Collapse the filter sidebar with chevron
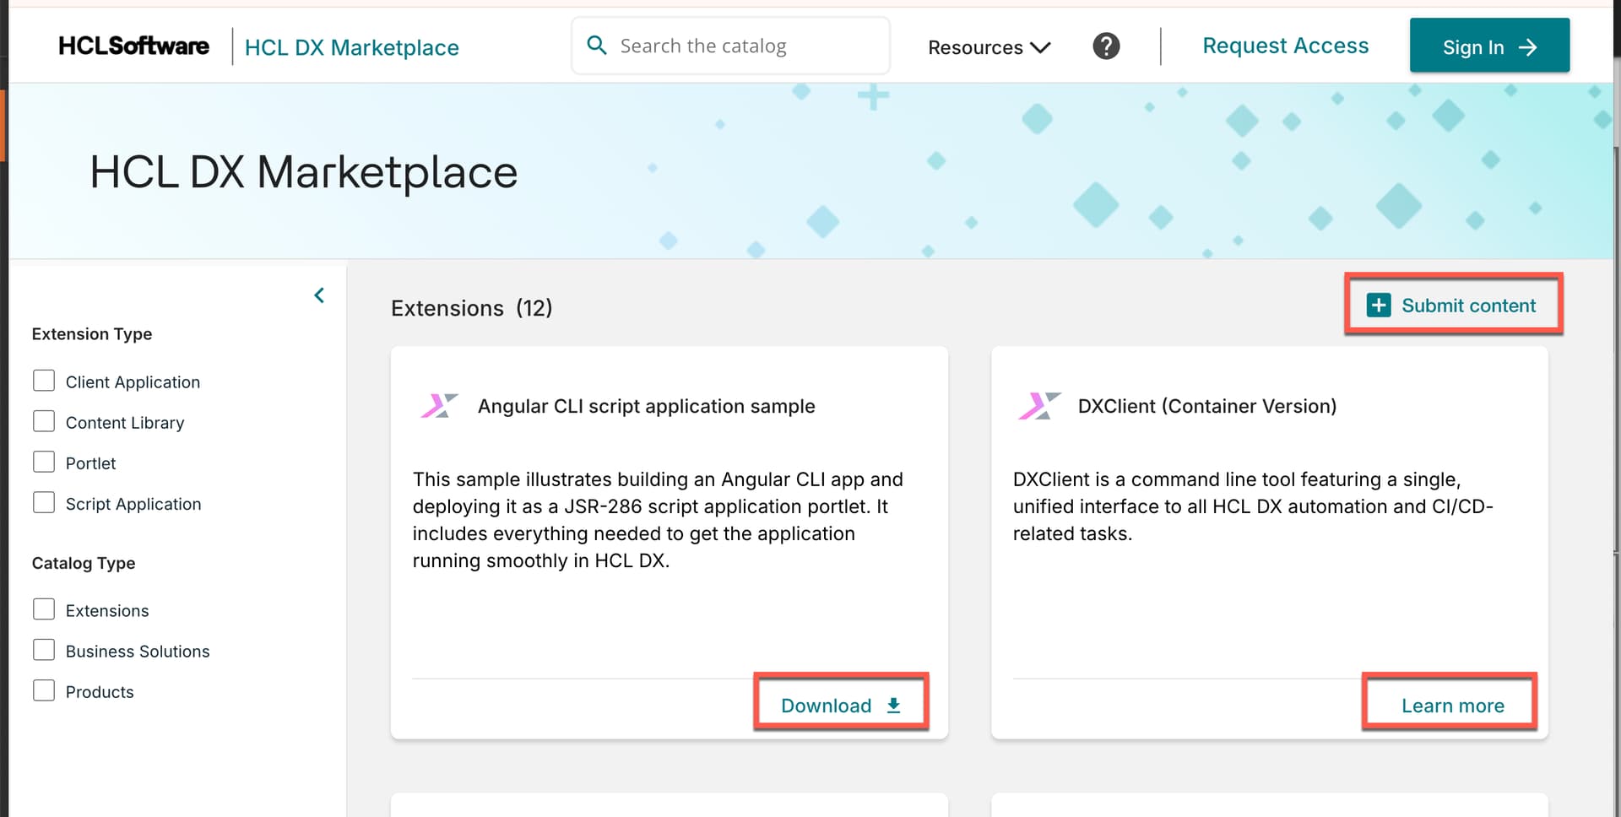The height and width of the screenshot is (817, 1621). coord(319,295)
